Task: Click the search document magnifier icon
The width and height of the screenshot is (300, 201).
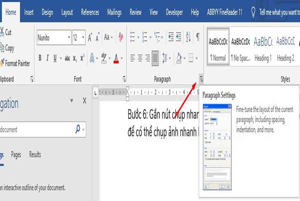Action: (78, 129)
